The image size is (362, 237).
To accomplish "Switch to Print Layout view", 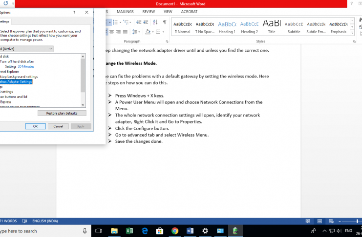I will pyautogui.click(x=319, y=221).
